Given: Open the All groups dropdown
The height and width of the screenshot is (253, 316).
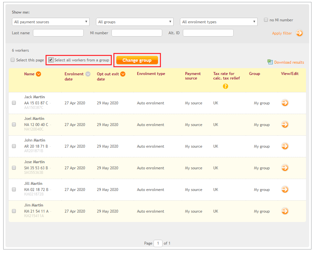Looking at the screenshot, I should (135, 22).
